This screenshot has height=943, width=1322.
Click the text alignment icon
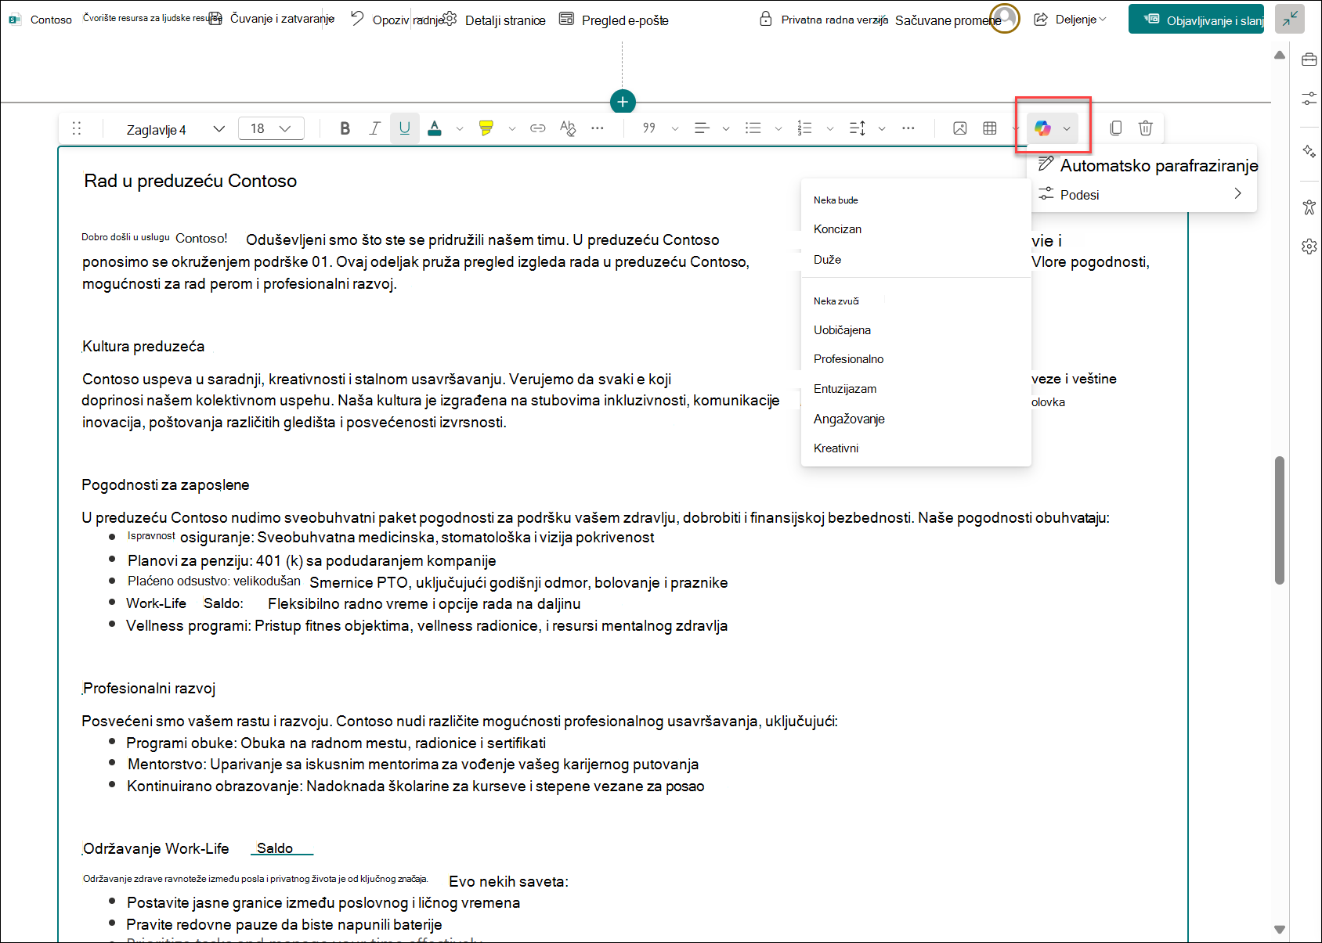702,128
